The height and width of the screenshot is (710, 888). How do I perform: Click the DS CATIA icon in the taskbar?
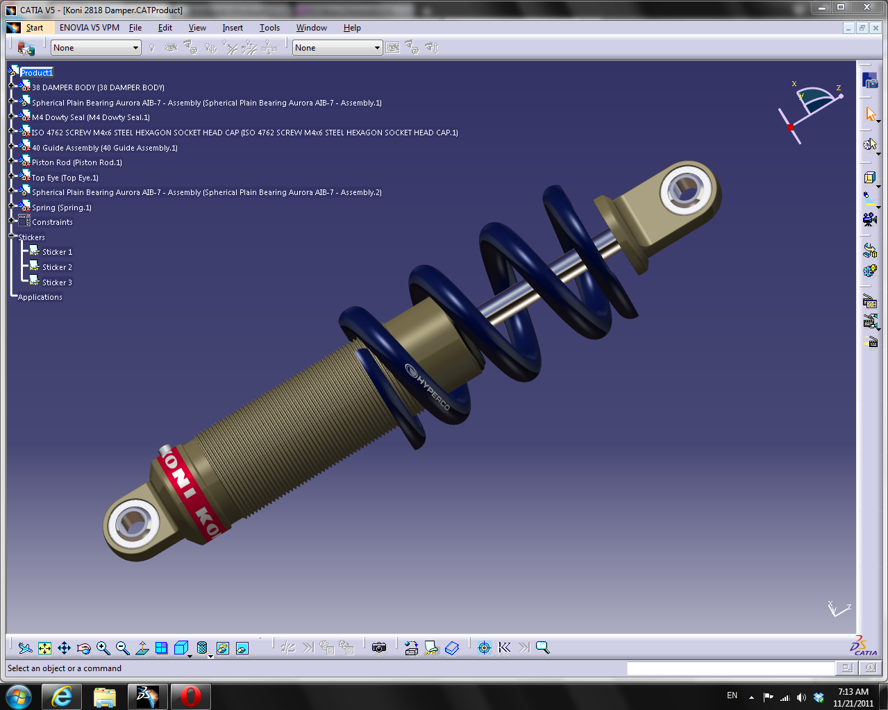coord(148,696)
